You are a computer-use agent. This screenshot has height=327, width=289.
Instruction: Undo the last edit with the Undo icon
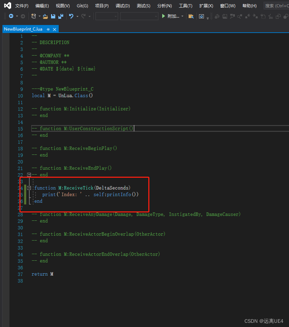point(71,16)
